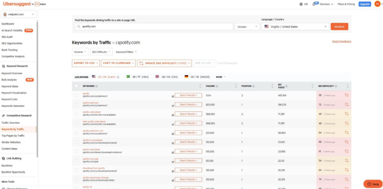Refresh SEO difficulty for spotify premium row
383x189 pixels.
click(347, 105)
